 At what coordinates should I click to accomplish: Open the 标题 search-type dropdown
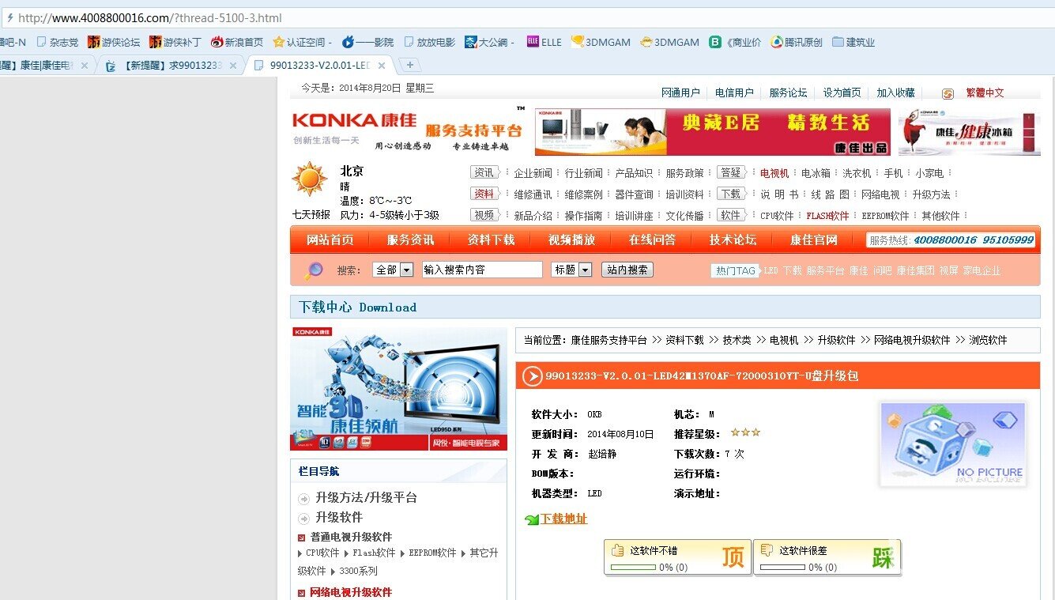click(x=571, y=270)
